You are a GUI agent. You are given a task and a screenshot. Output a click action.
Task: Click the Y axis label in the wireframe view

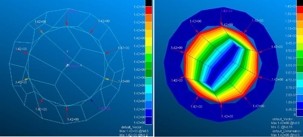click(67, 51)
